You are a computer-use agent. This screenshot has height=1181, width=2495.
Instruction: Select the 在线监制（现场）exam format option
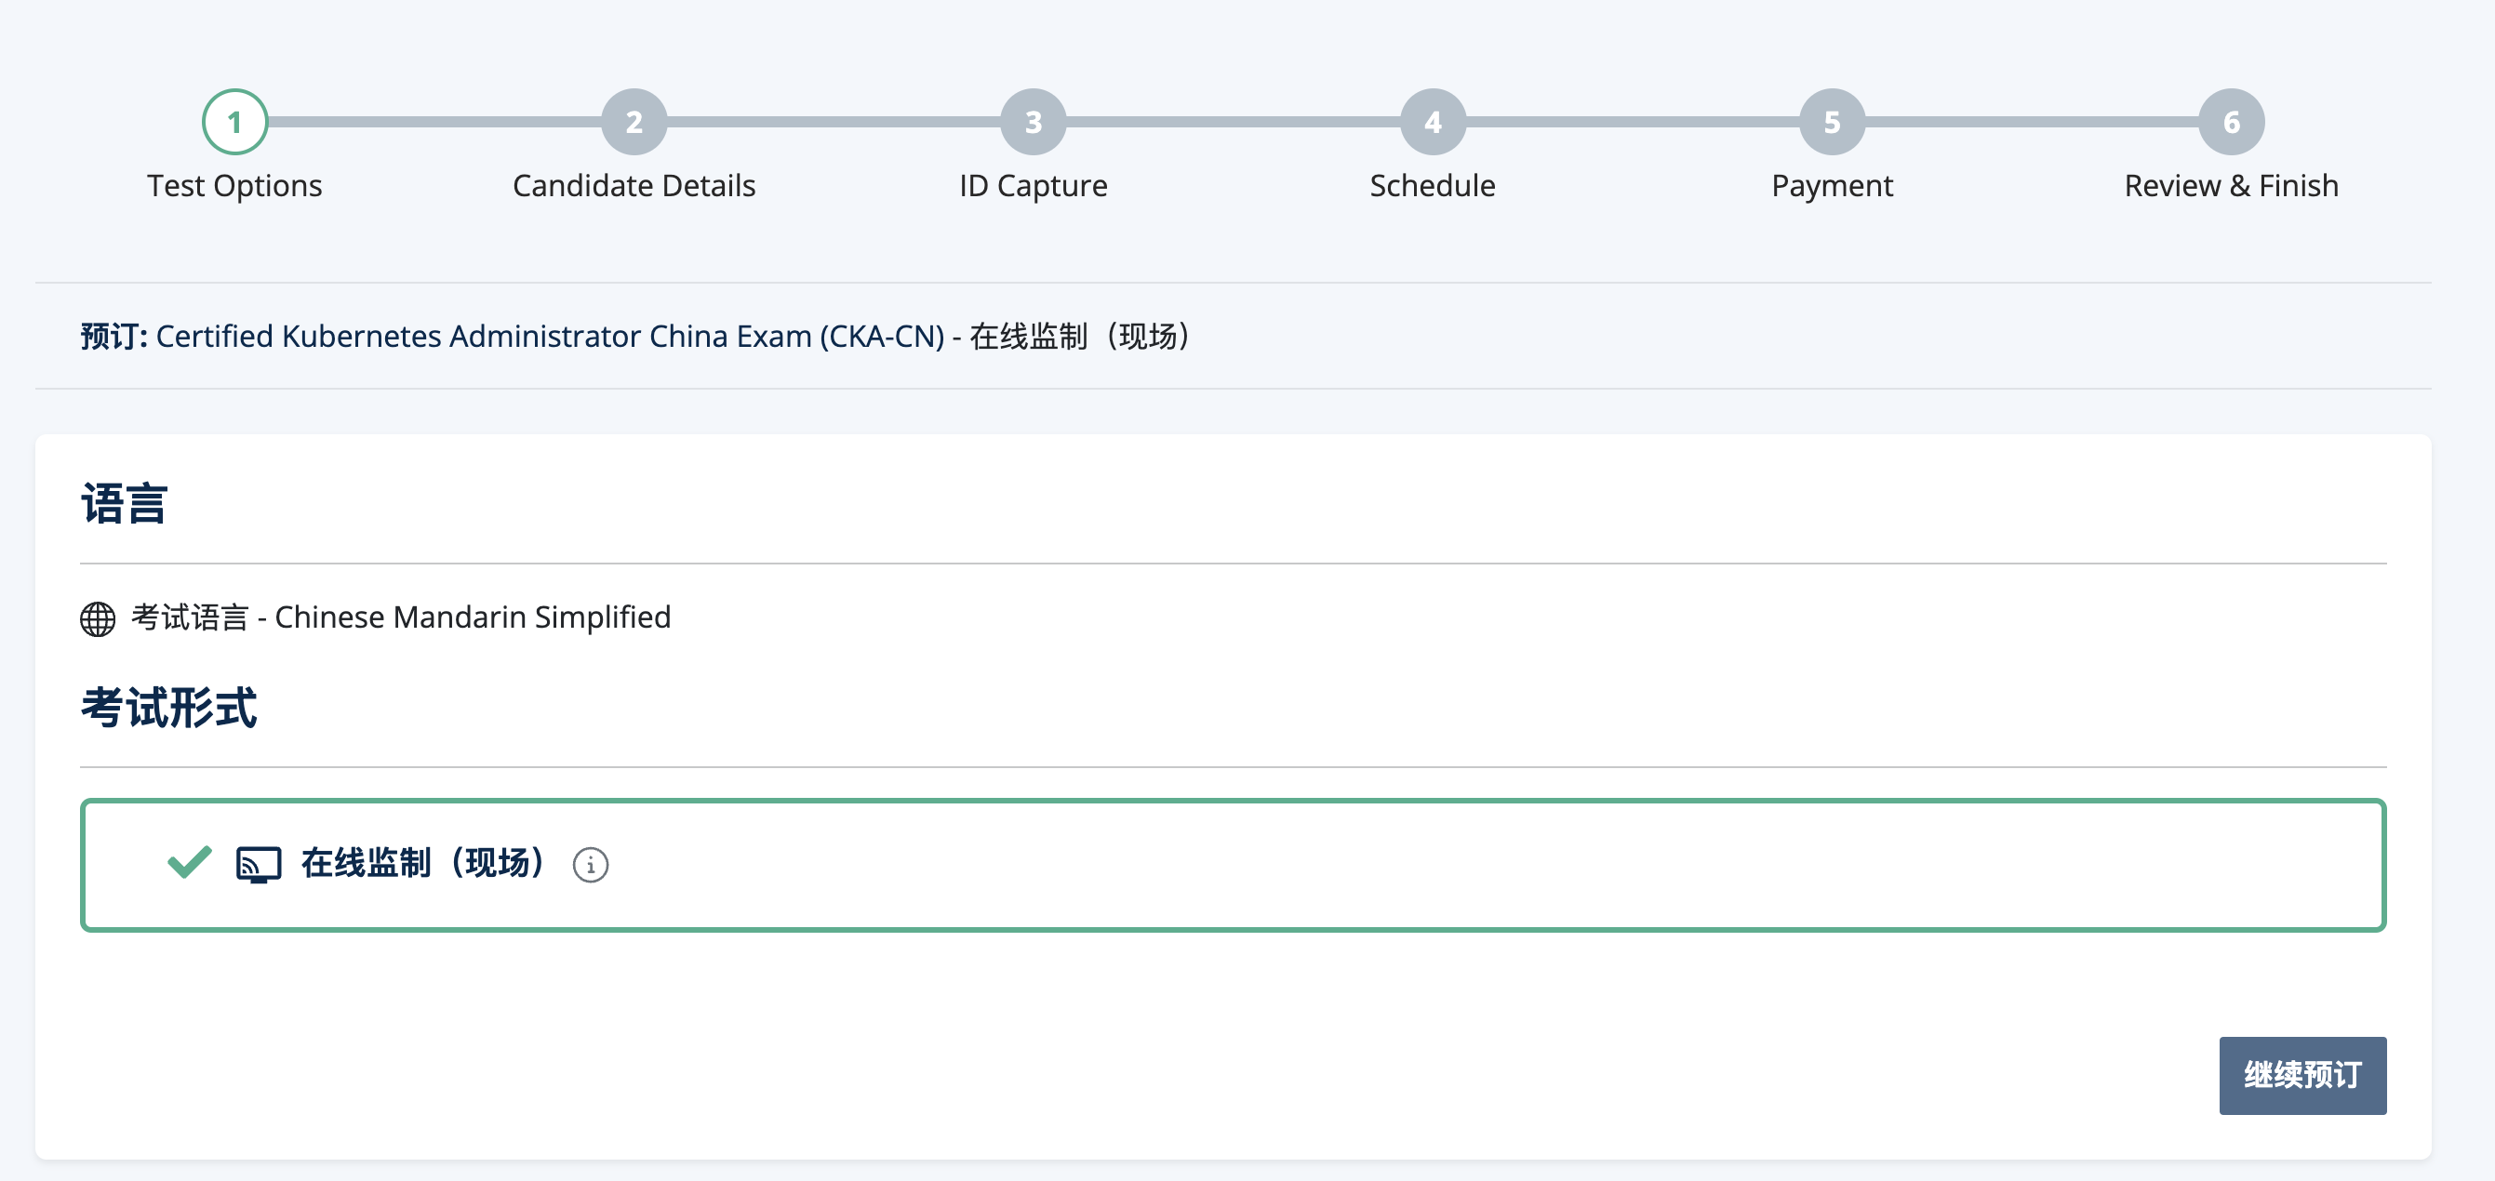[1233, 865]
